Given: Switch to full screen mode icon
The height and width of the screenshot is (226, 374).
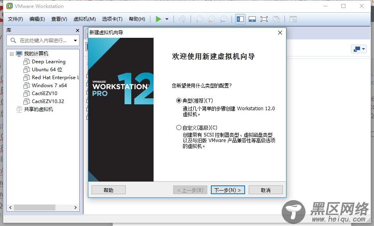Looking at the screenshot, I should tap(264, 19).
